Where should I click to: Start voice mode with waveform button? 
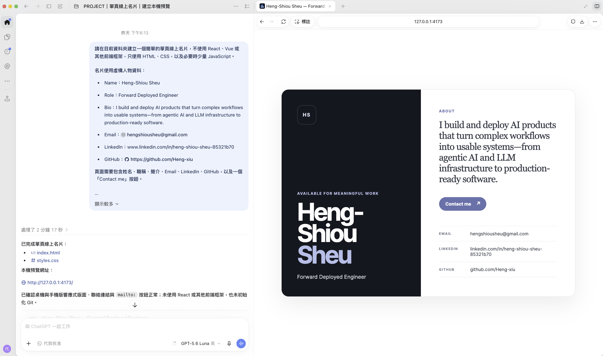click(241, 343)
